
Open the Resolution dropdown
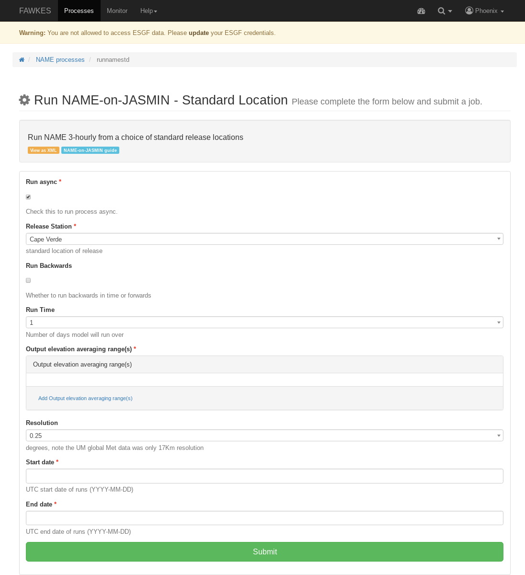click(x=264, y=435)
